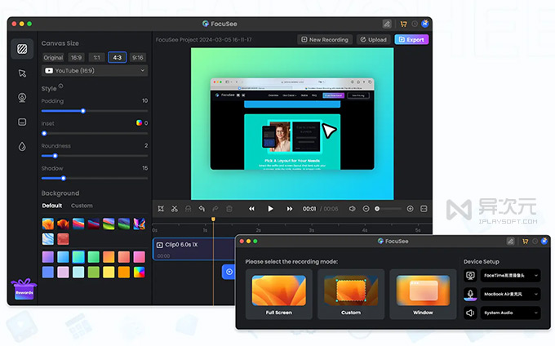Delete selected clip with trash icon
Screen dimensions: 555x346
coord(229,209)
